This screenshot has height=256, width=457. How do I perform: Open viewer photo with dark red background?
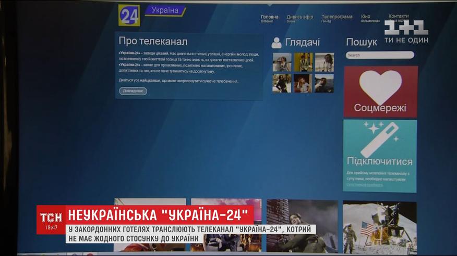303,83
